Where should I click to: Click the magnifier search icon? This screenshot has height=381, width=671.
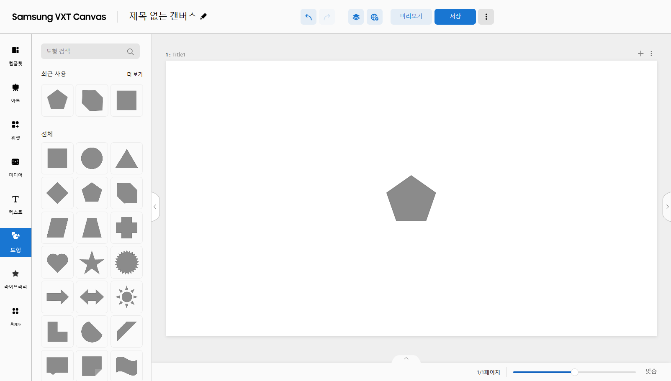[131, 51]
